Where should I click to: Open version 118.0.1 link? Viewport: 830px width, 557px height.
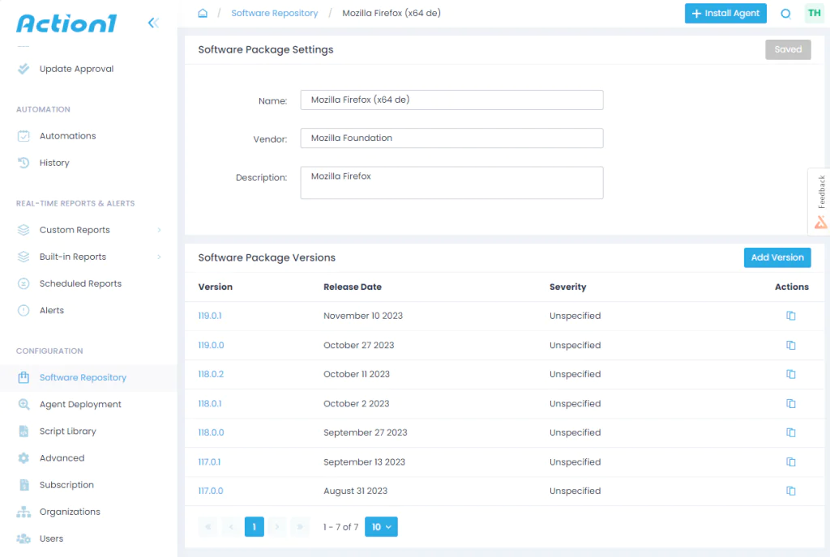pyautogui.click(x=210, y=404)
